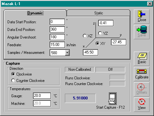Choose Clockwise capture direction
This screenshot has height=116, width=154.
13,74
